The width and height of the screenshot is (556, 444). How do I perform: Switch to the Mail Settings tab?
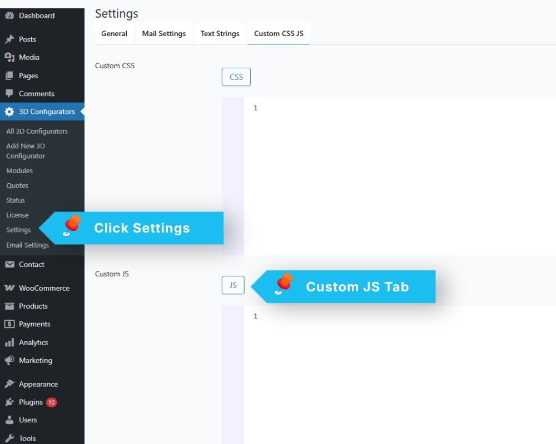click(164, 34)
